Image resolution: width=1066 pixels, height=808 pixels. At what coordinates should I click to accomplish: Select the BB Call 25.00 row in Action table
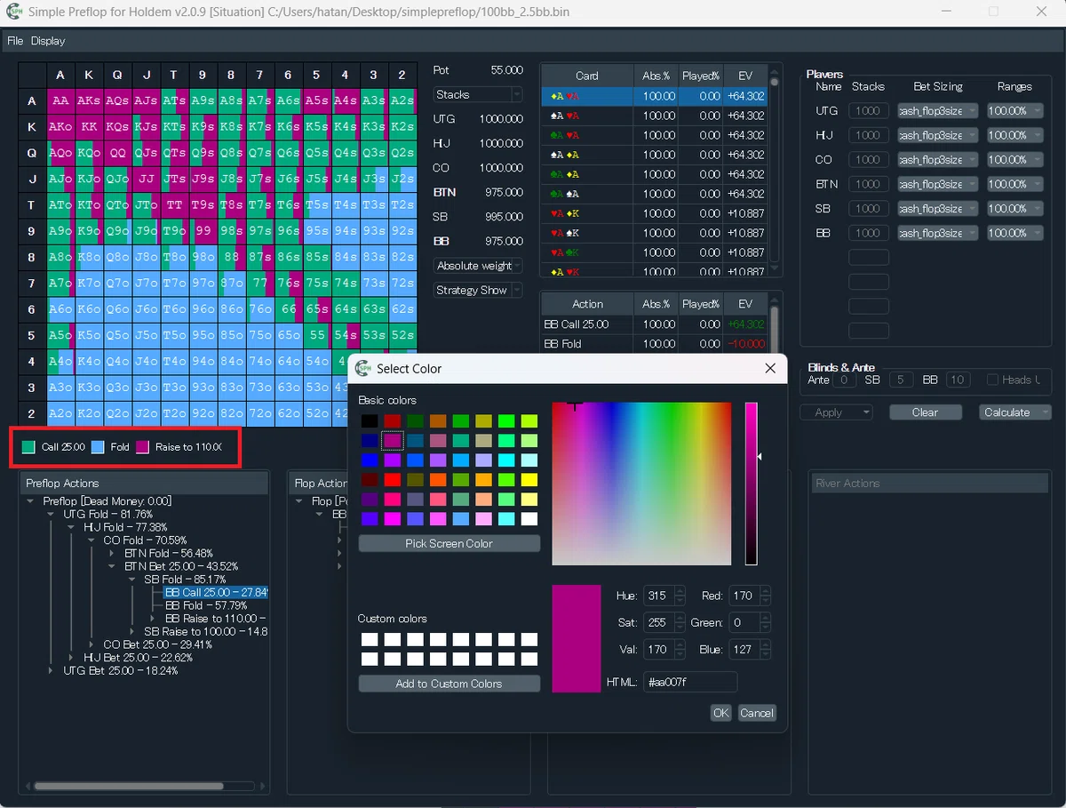(x=656, y=324)
